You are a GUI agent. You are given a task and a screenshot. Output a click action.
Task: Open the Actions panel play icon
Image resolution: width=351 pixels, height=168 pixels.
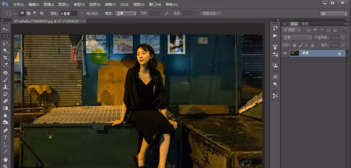275,36
